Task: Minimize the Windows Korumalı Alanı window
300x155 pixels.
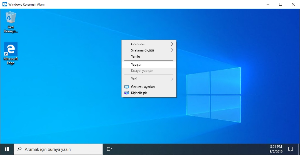Action: (268, 4)
